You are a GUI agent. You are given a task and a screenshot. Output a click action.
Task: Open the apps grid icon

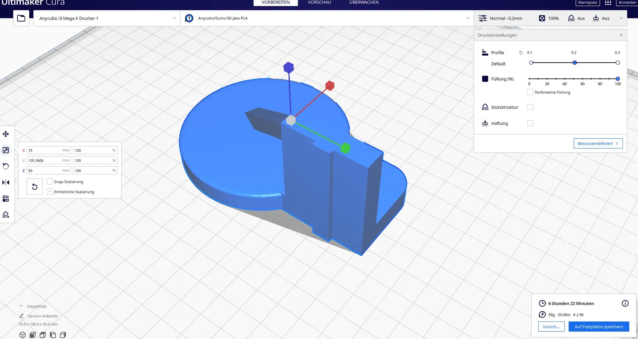click(608, 3)
